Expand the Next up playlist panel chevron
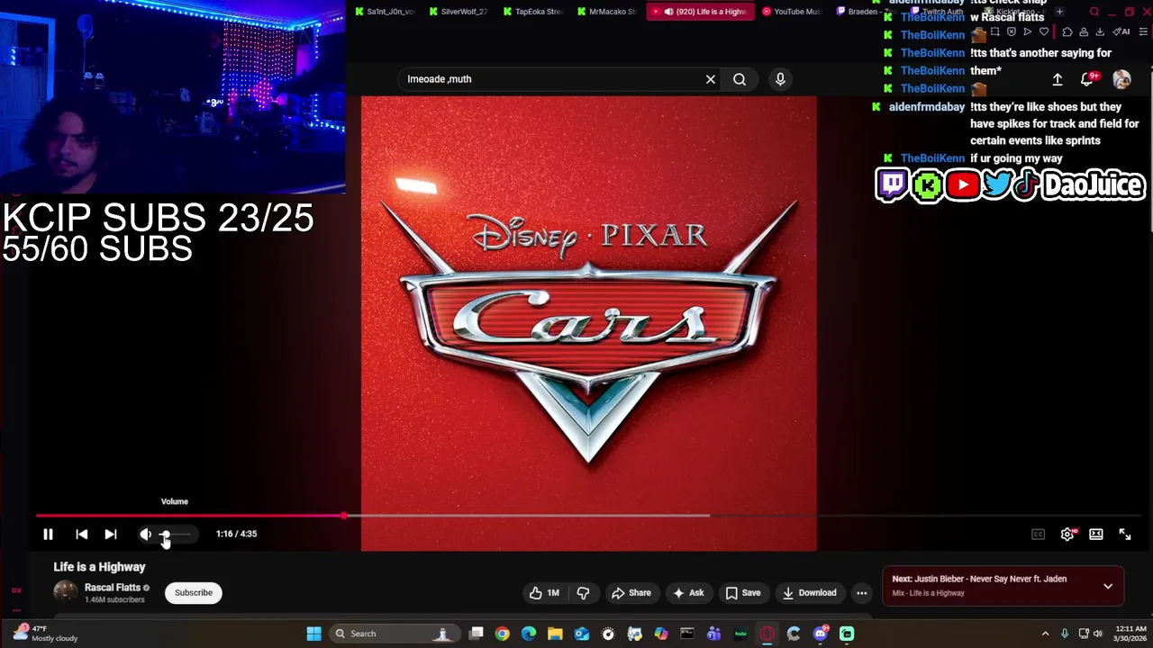 point(1108,586)
